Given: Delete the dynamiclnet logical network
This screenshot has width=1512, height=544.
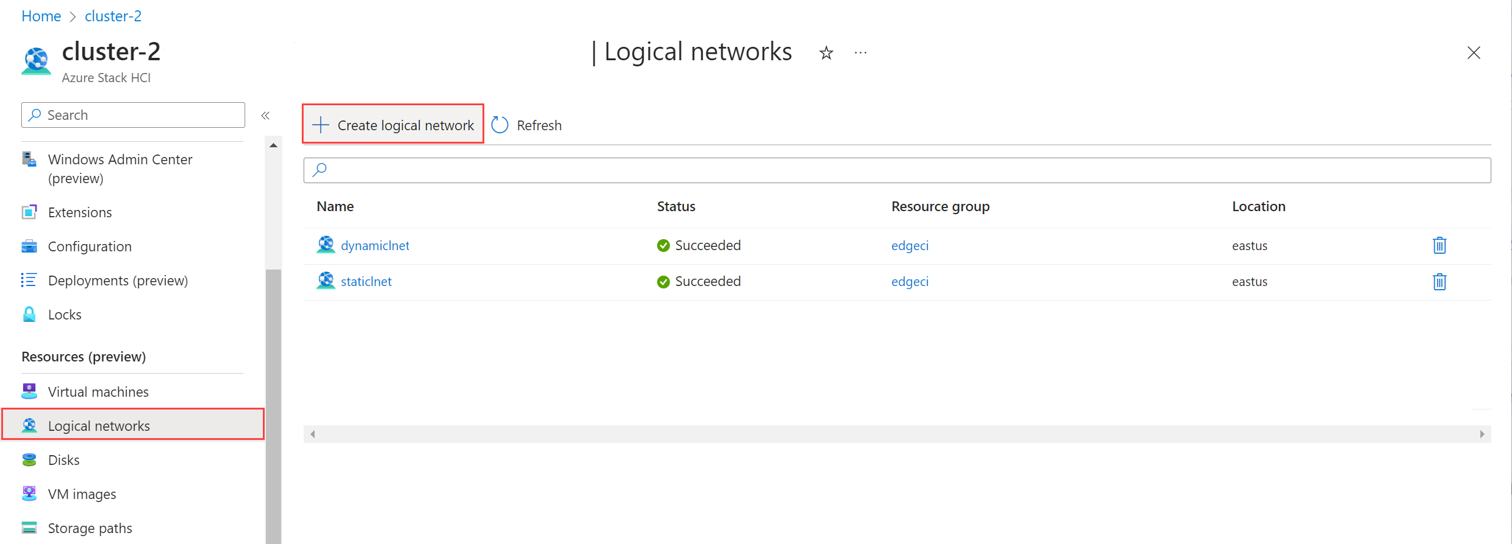Looking at the screenshot, I should [1439, 245].
